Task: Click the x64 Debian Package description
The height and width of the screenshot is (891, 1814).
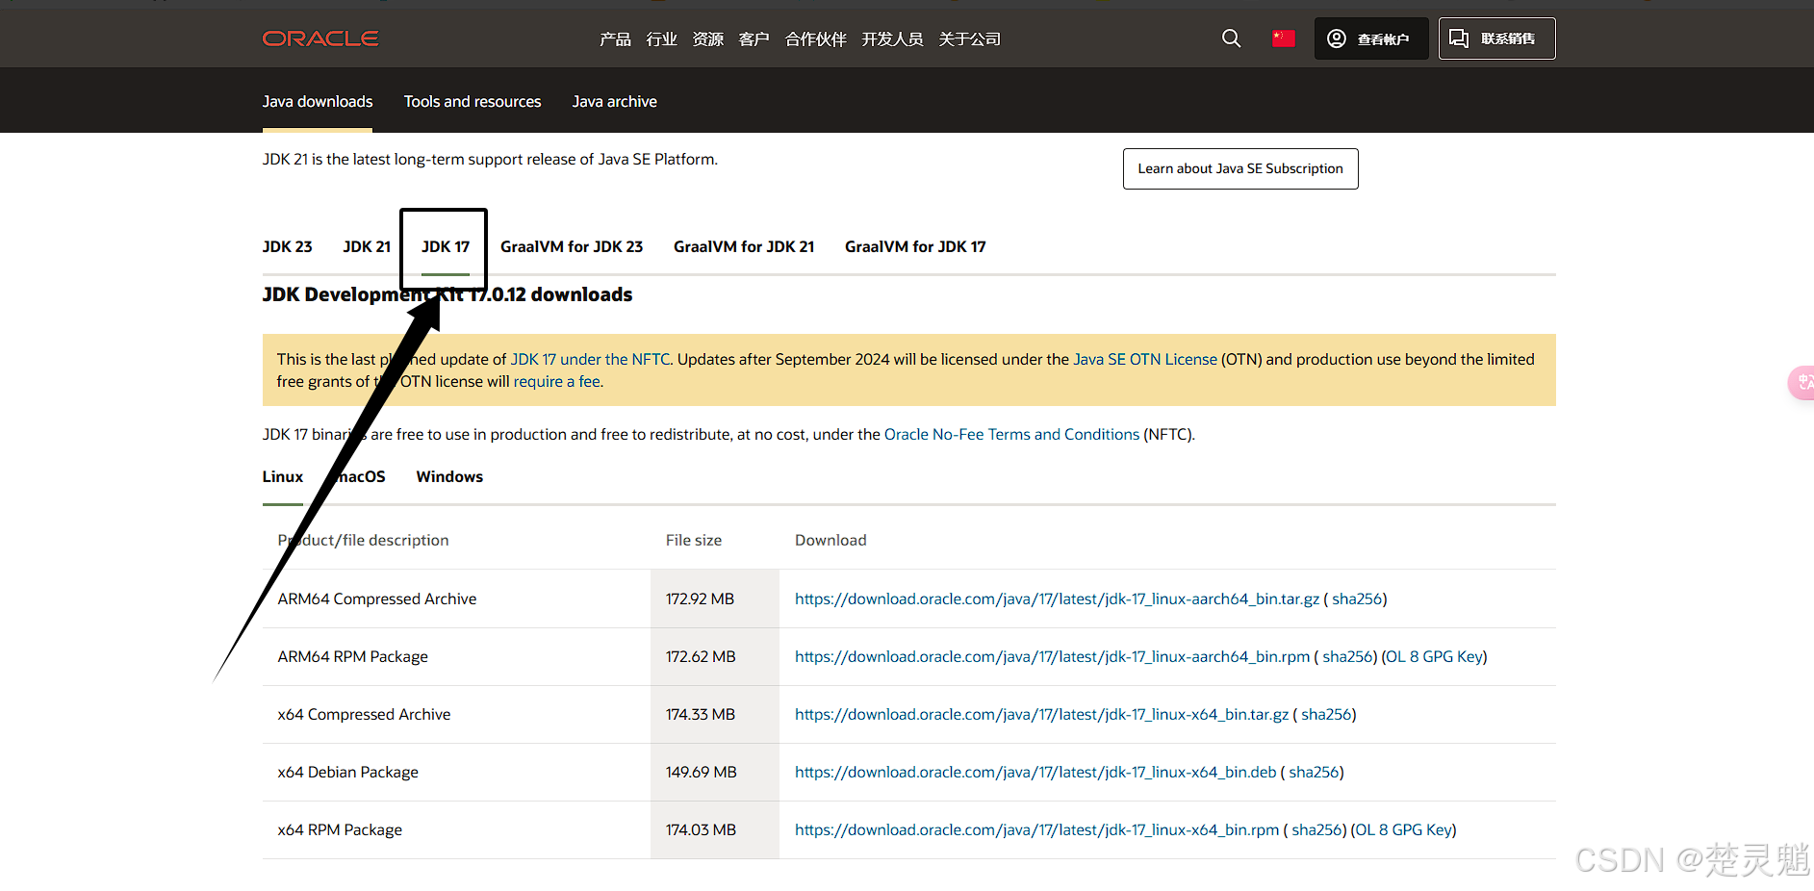Action: point(348,772)
